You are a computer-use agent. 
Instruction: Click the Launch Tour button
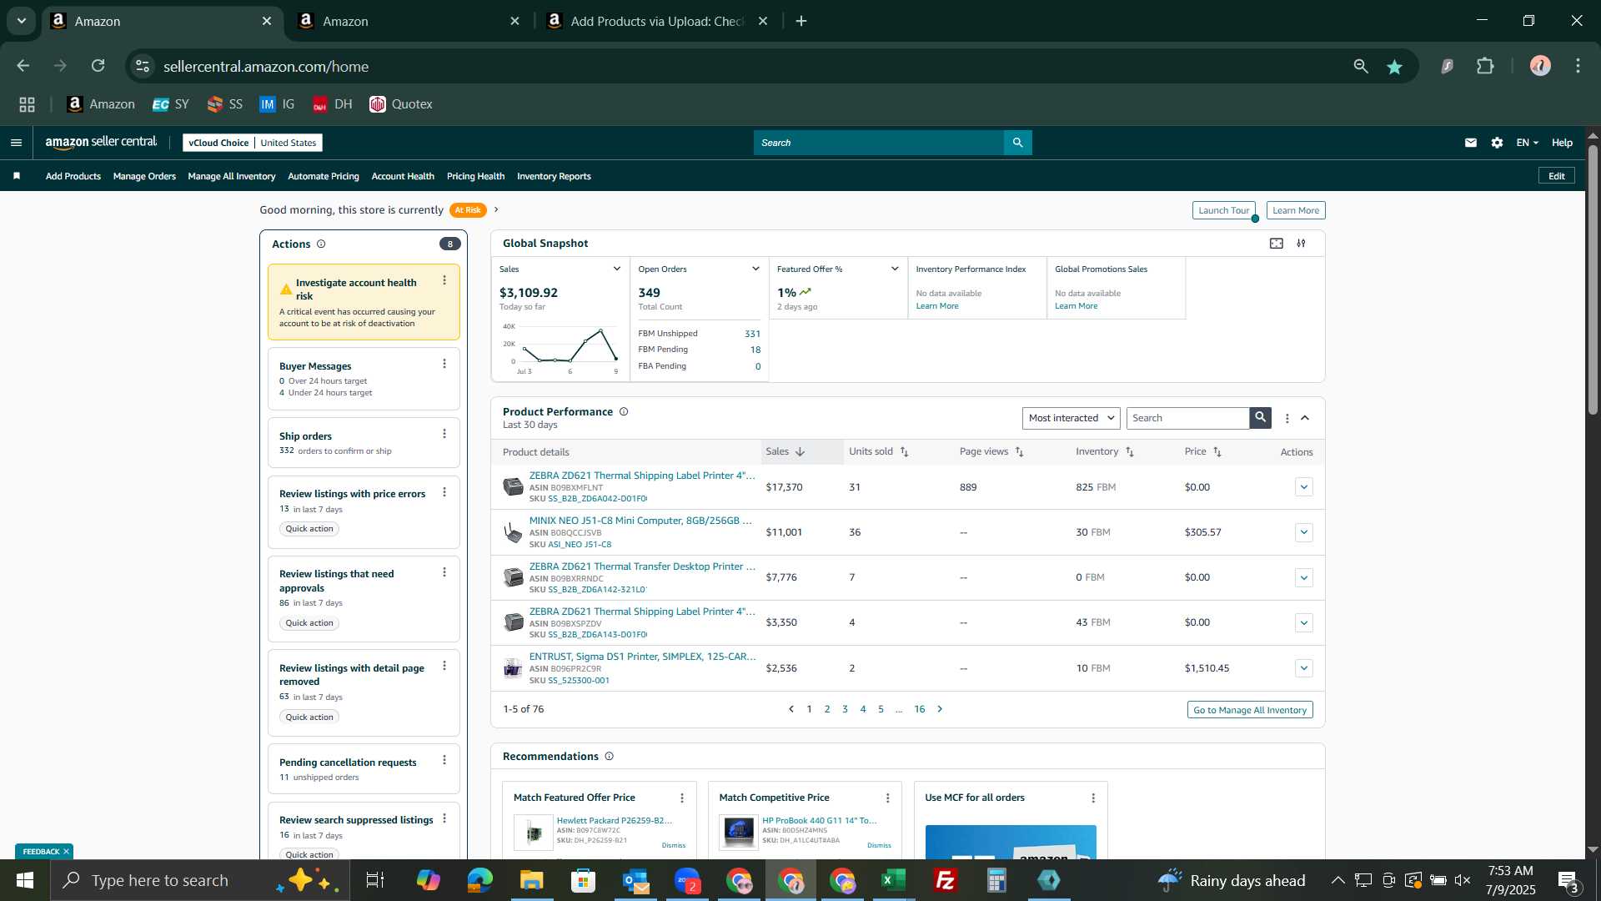tap(1223, 210)
